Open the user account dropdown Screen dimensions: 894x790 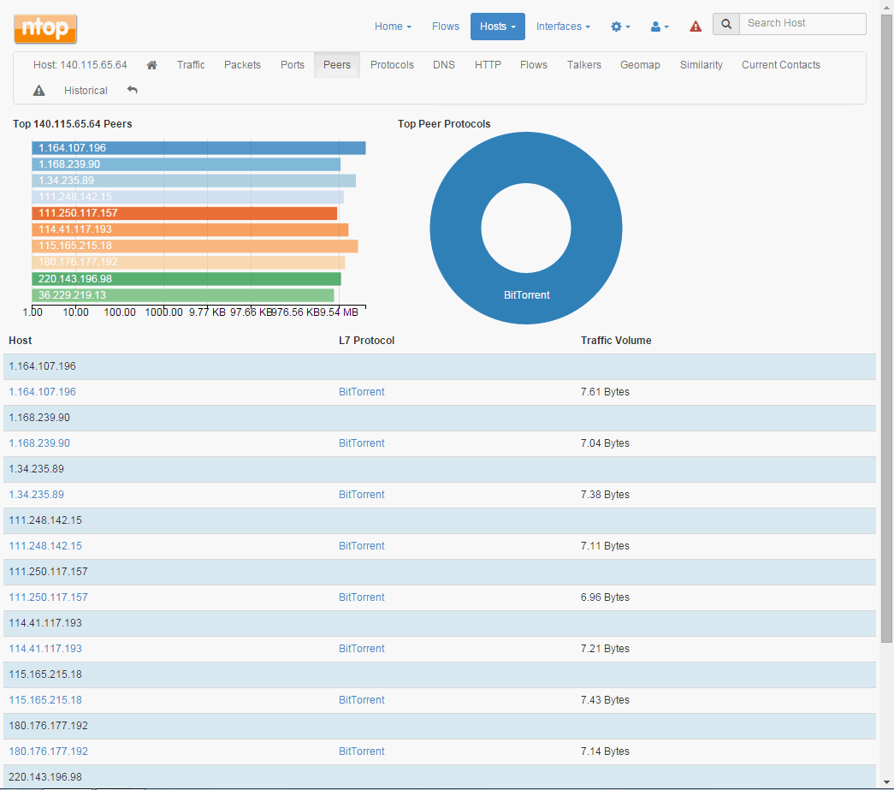[x=660, y=27]
